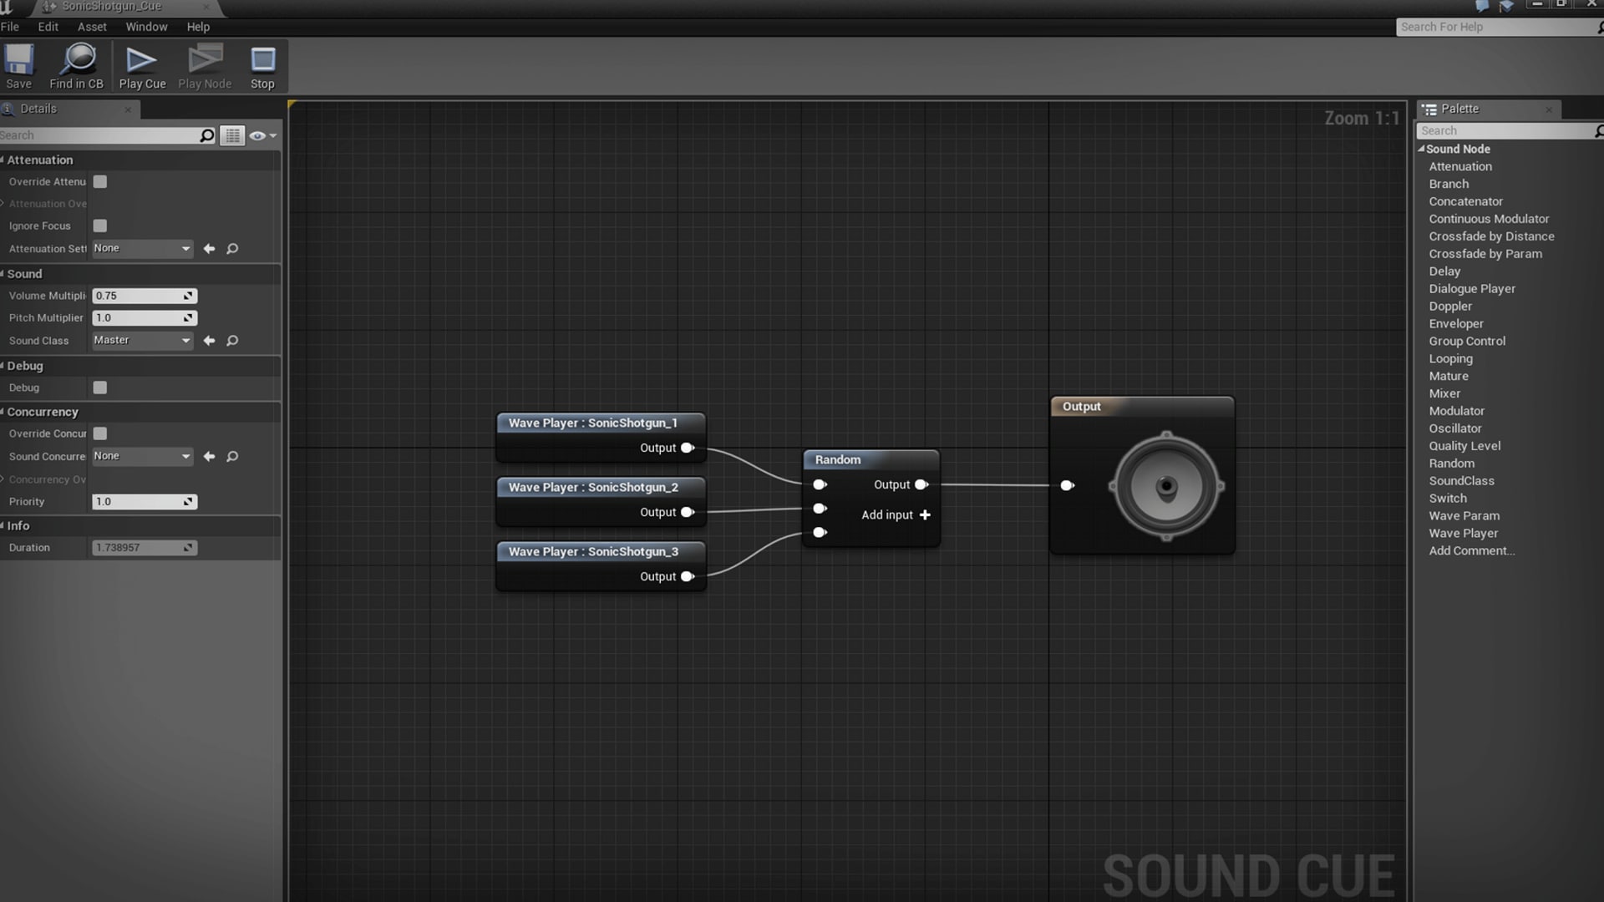The image size is (1604, 902).
Task: Open the Asset menu
Action: pos(92,27)
